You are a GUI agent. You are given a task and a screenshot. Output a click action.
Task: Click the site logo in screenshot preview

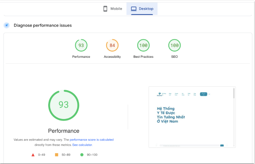[159, 94]
